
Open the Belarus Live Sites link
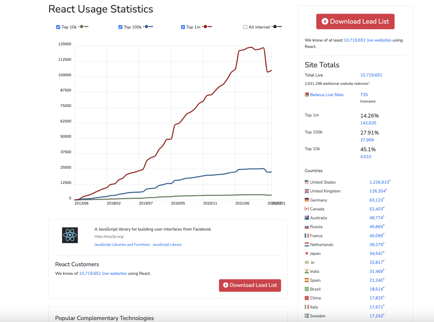point(327,94)
